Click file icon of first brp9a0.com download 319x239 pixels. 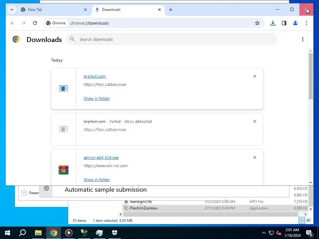point(64,89)
